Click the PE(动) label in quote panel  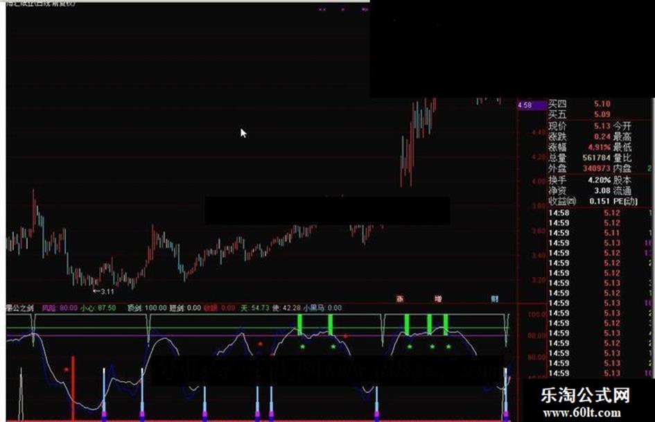click(625, 201)
